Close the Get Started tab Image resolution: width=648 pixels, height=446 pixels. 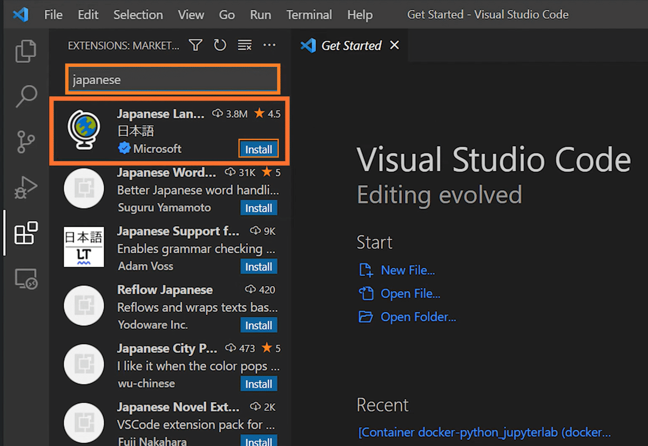click(x=395, y=45)
